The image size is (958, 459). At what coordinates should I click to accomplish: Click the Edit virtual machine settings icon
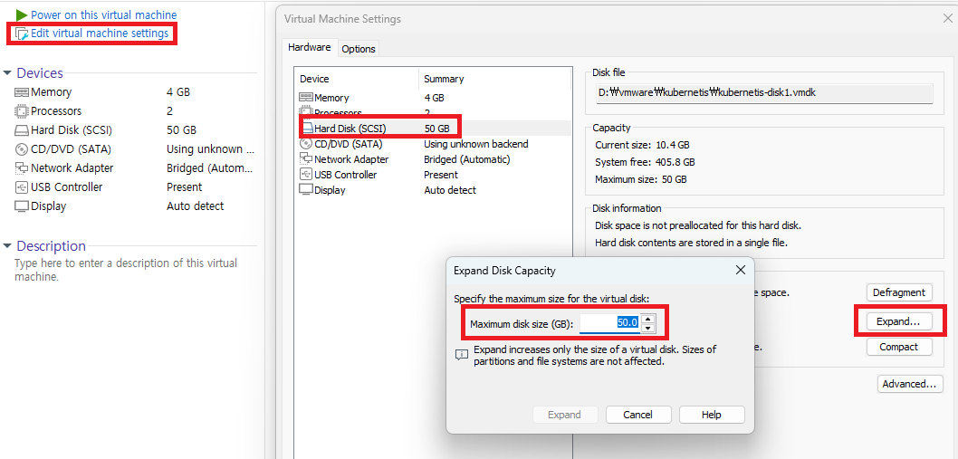tap(22, 33)
